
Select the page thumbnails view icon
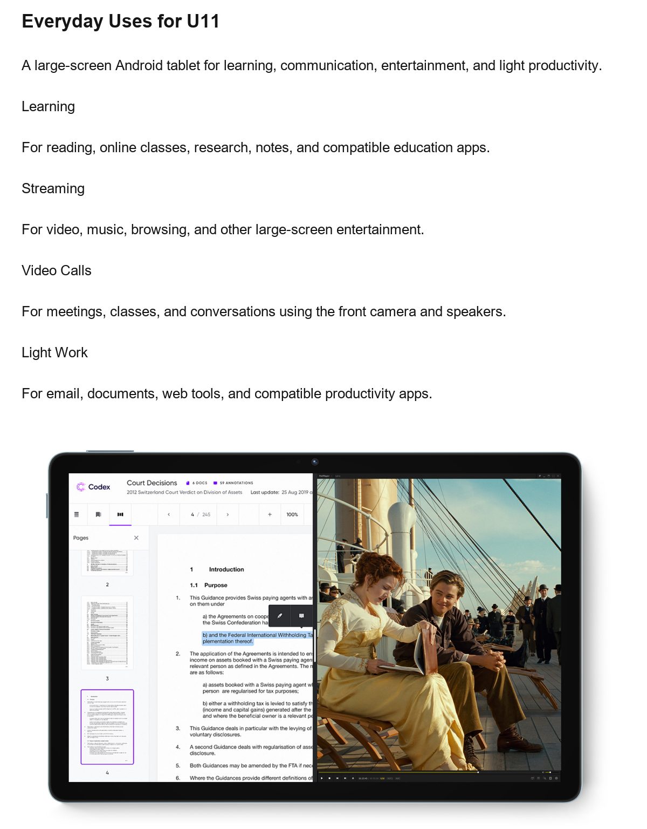pyautogui.click(x=120, y=514)
